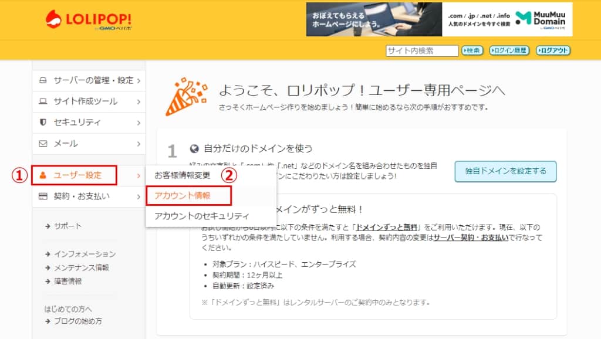
Task: Click the ログアウト button
Action: tap(553, 50)
